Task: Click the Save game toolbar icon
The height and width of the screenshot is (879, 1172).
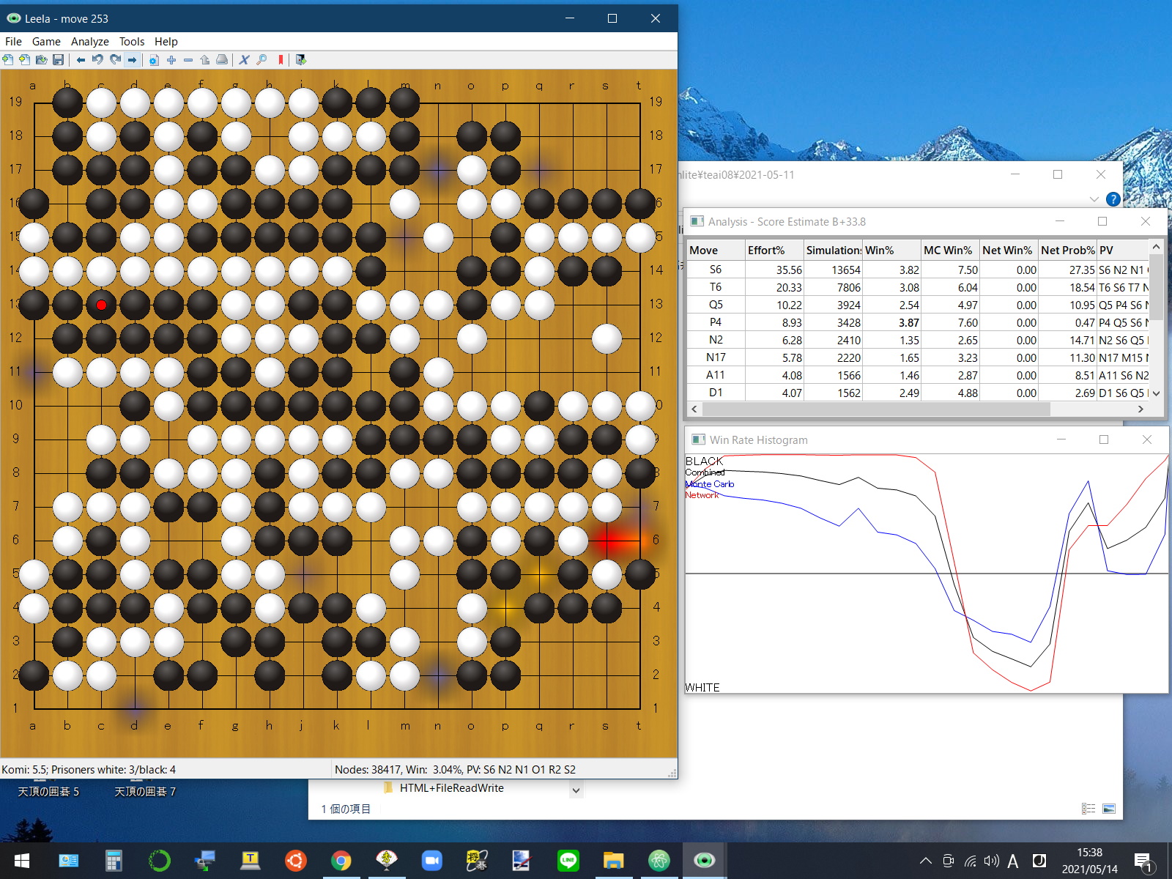Action: pyautogui.click(x=58, y=60)
